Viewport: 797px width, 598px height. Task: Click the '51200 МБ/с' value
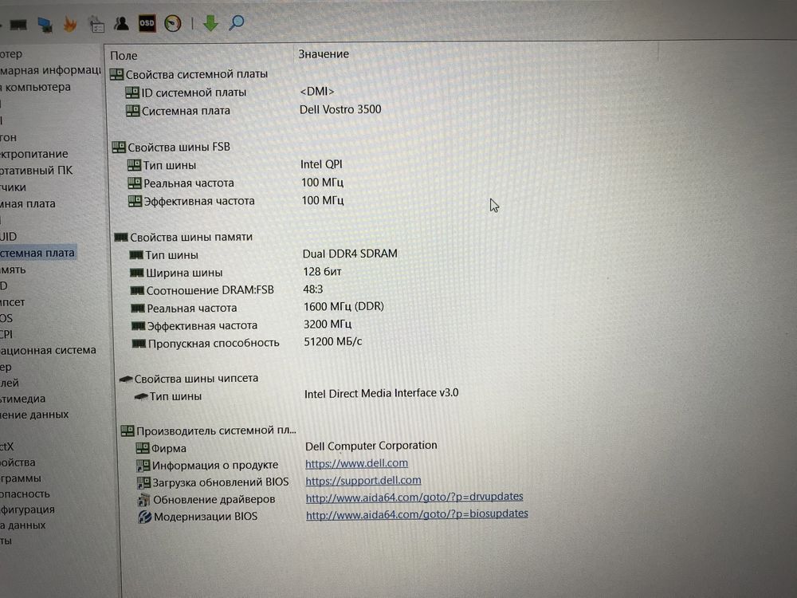pos(332,341)
